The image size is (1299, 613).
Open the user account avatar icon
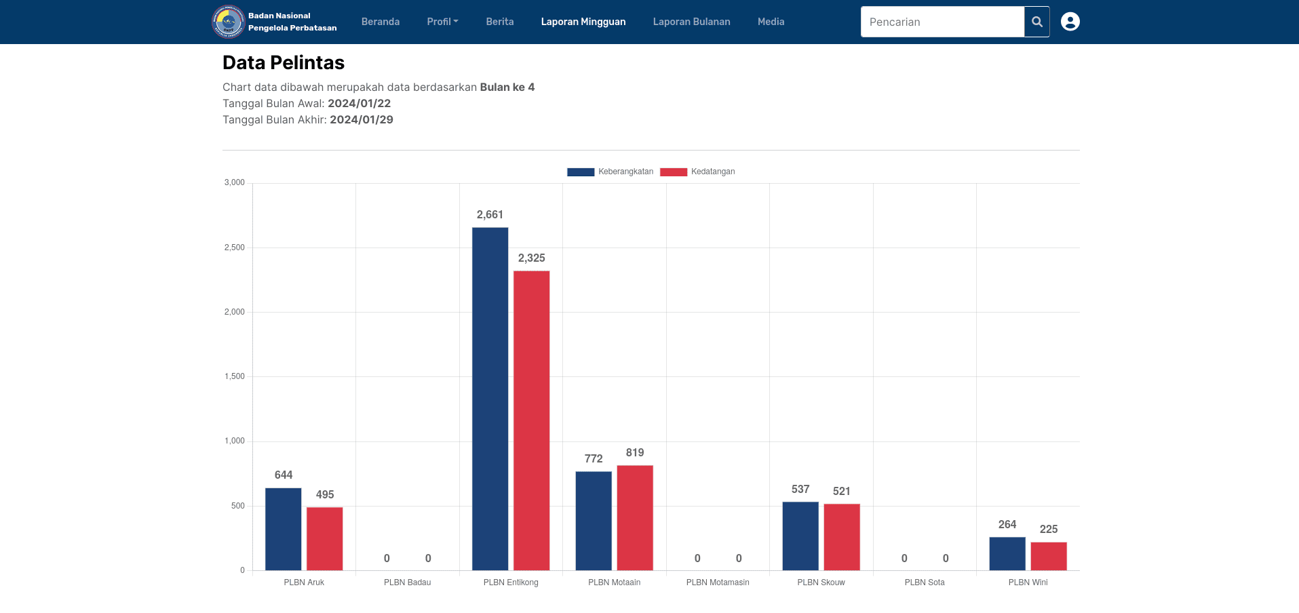point(1070,22)
